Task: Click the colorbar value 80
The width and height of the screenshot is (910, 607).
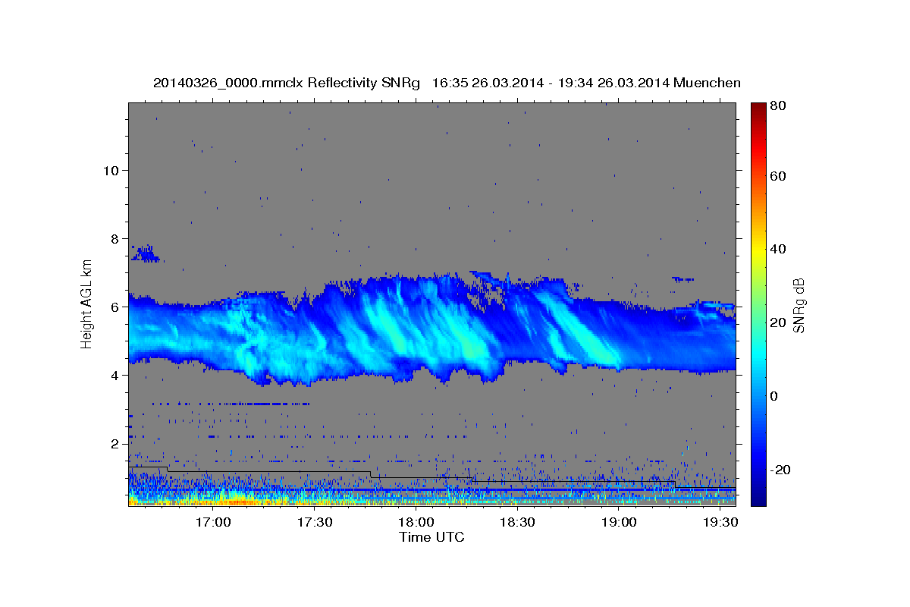Action: click(780, 105)
